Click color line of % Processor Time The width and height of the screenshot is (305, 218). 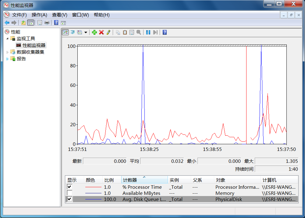tap(93, 187)
